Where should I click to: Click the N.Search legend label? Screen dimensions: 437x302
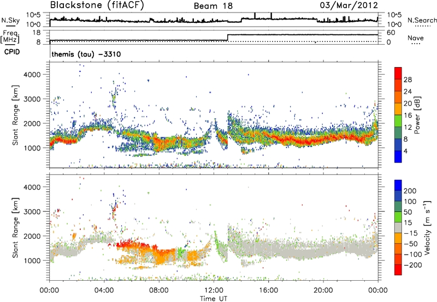click(x=422, y=20)
